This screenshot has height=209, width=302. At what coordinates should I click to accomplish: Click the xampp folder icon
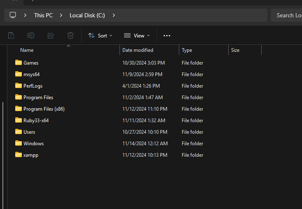click(x=19, y=155)
